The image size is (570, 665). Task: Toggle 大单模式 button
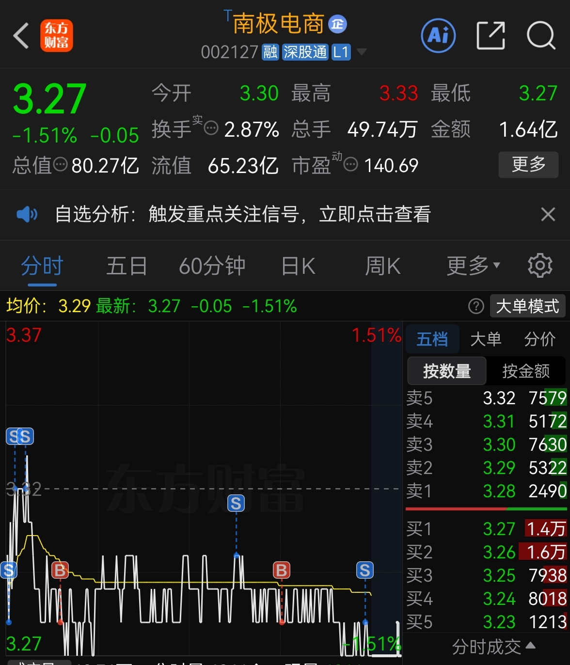[x=527, y=306]
